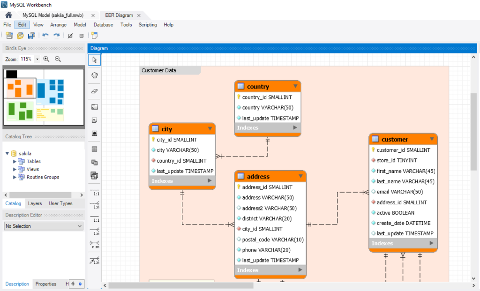Switch to MySQL Model (sakila_full.mwb) tab
480x291 pixels.
[52, 15]
